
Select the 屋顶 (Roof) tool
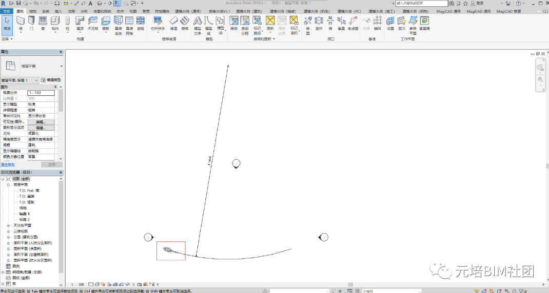point(80,24)
